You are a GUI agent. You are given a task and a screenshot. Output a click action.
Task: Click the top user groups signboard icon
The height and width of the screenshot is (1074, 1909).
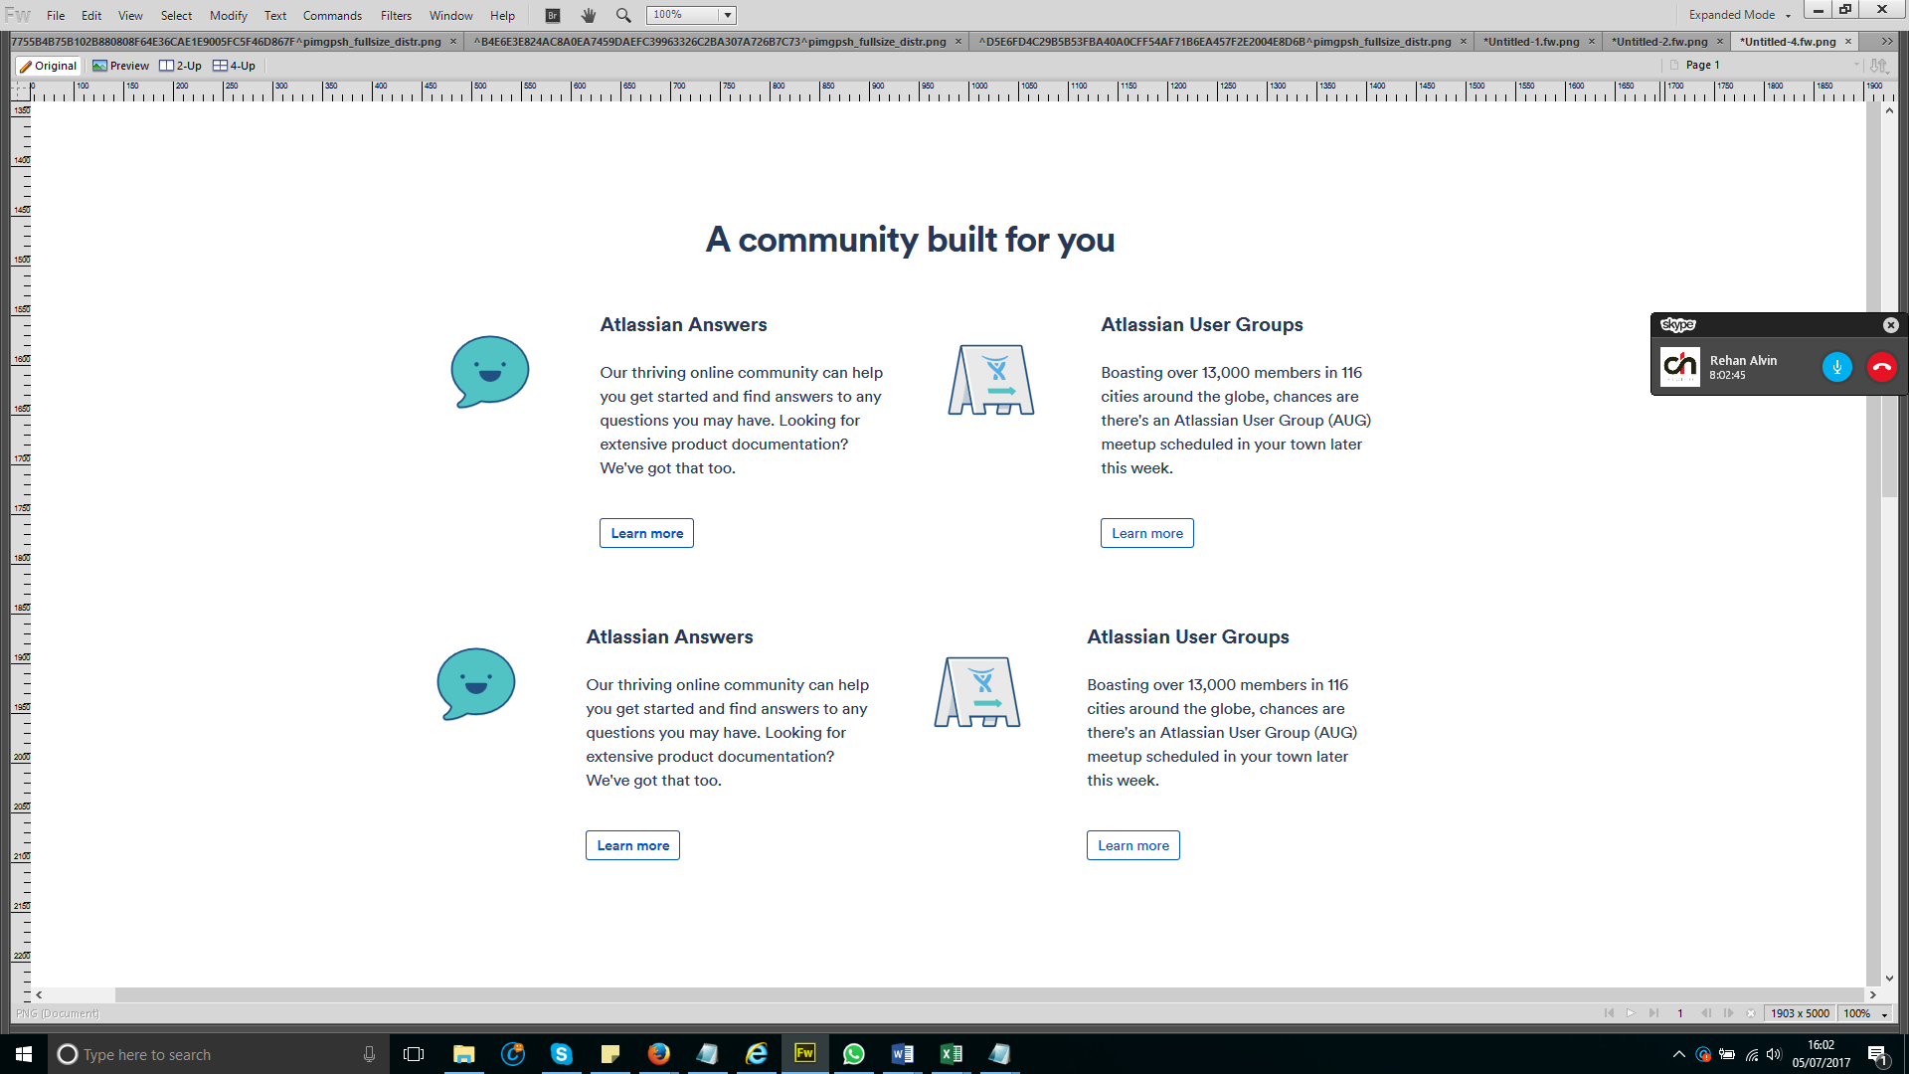pyautogui.click(x=991, y=379)
